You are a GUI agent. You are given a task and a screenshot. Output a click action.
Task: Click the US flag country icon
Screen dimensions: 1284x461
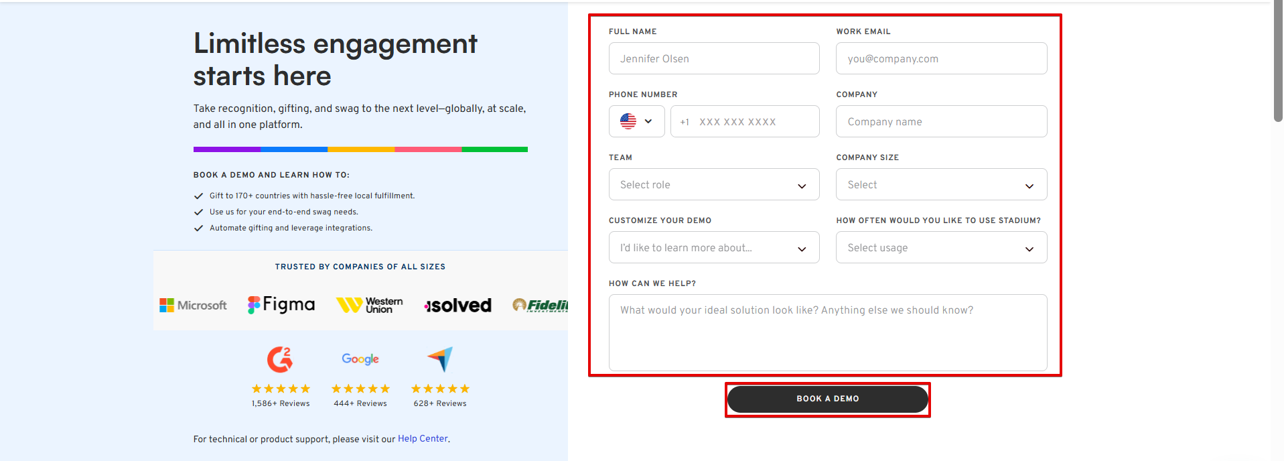click(x=628, y=121)
